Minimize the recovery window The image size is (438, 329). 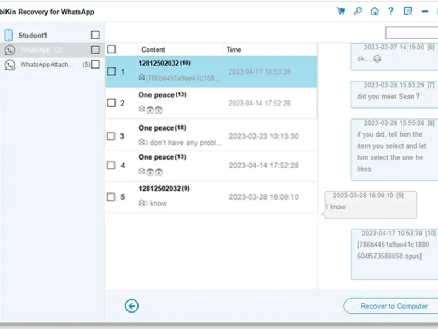[425, 11]
